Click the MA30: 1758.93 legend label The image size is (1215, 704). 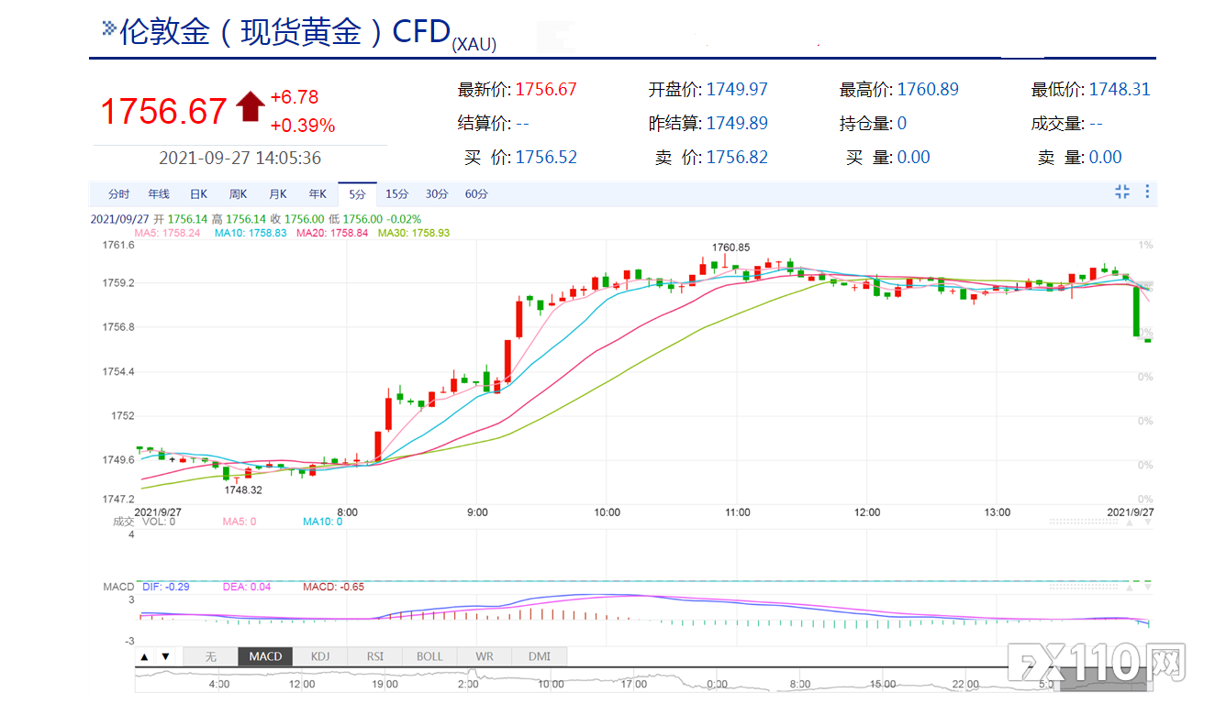[416, 233]
